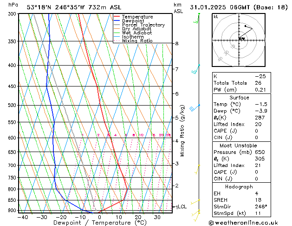Click the 4 km altitude tick label
This screenshot has width=292, height=226.
[177, 141]
